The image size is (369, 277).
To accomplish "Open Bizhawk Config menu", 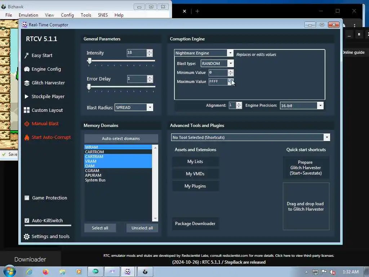I will pyautogui.click(x=67, y=15).
